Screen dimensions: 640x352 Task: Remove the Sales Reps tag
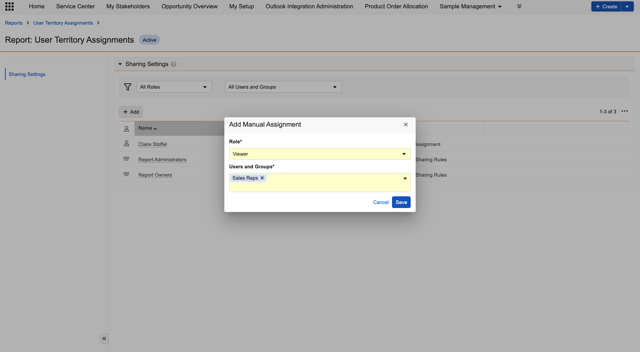pos(262,178)
